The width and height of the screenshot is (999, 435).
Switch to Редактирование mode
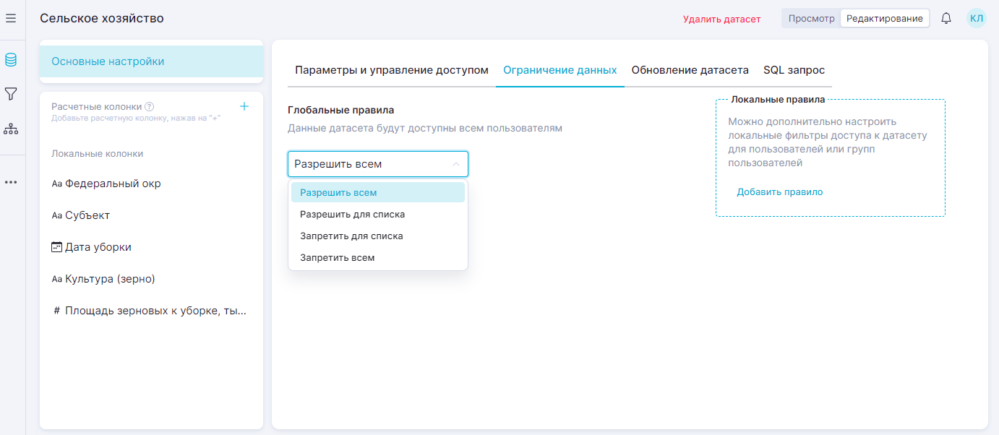[x=884, y=19]
